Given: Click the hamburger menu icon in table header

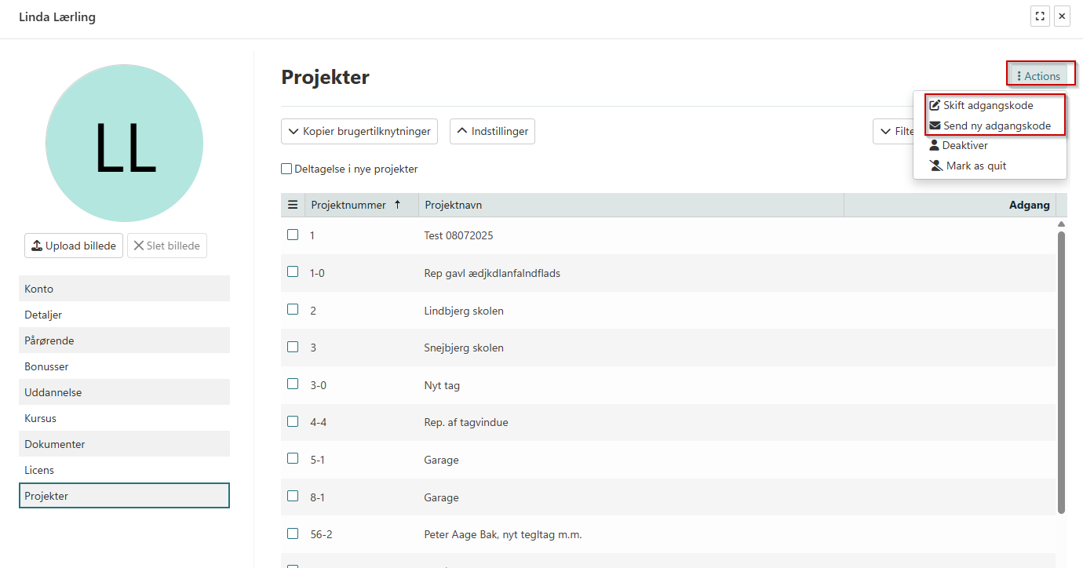Looking at the screenshot, I should coord(293,205).
